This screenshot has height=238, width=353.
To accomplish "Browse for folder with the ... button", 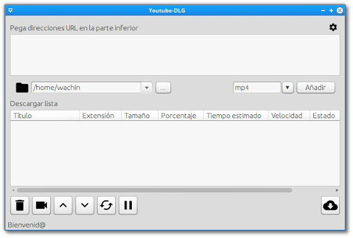I will (163, 88).
